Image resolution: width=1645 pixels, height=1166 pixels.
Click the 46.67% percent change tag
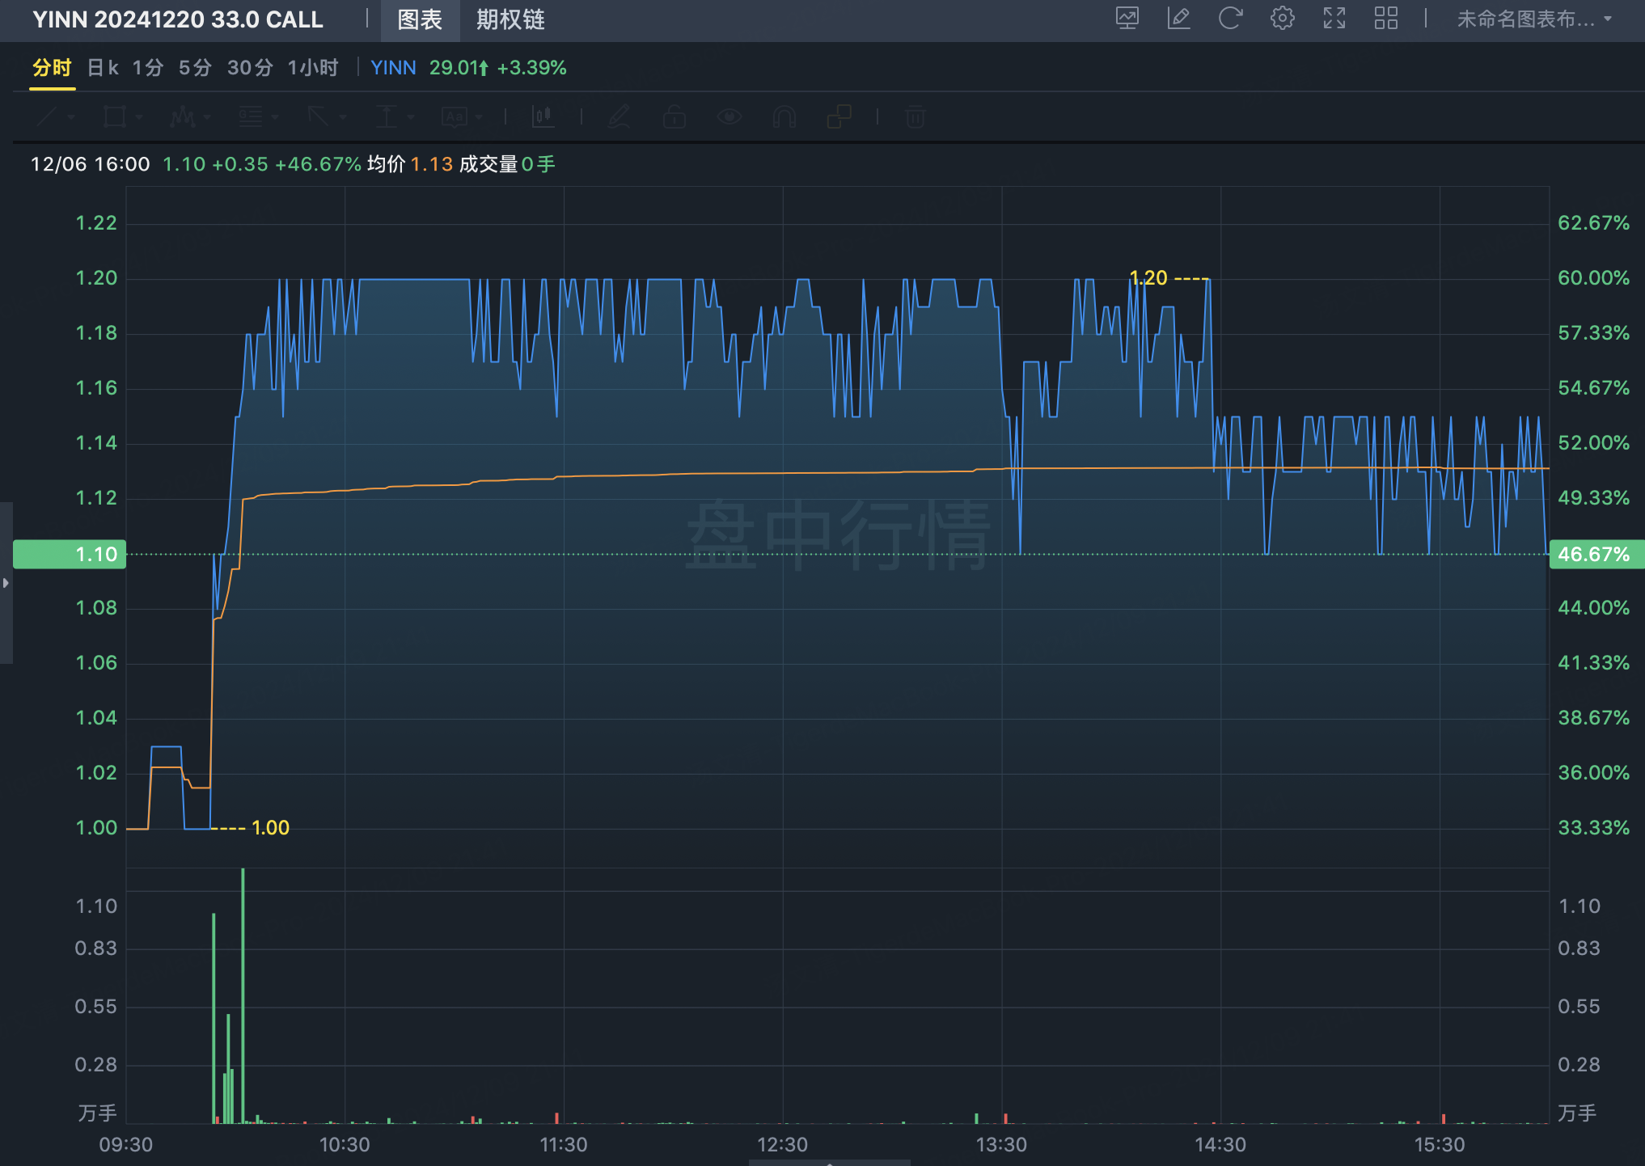point(1596,554)
